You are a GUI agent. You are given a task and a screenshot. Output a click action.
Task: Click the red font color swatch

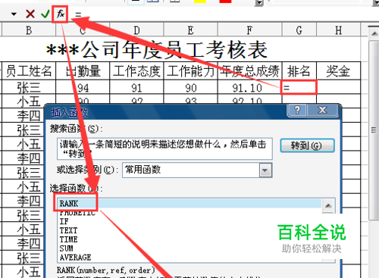coord(225,2)
